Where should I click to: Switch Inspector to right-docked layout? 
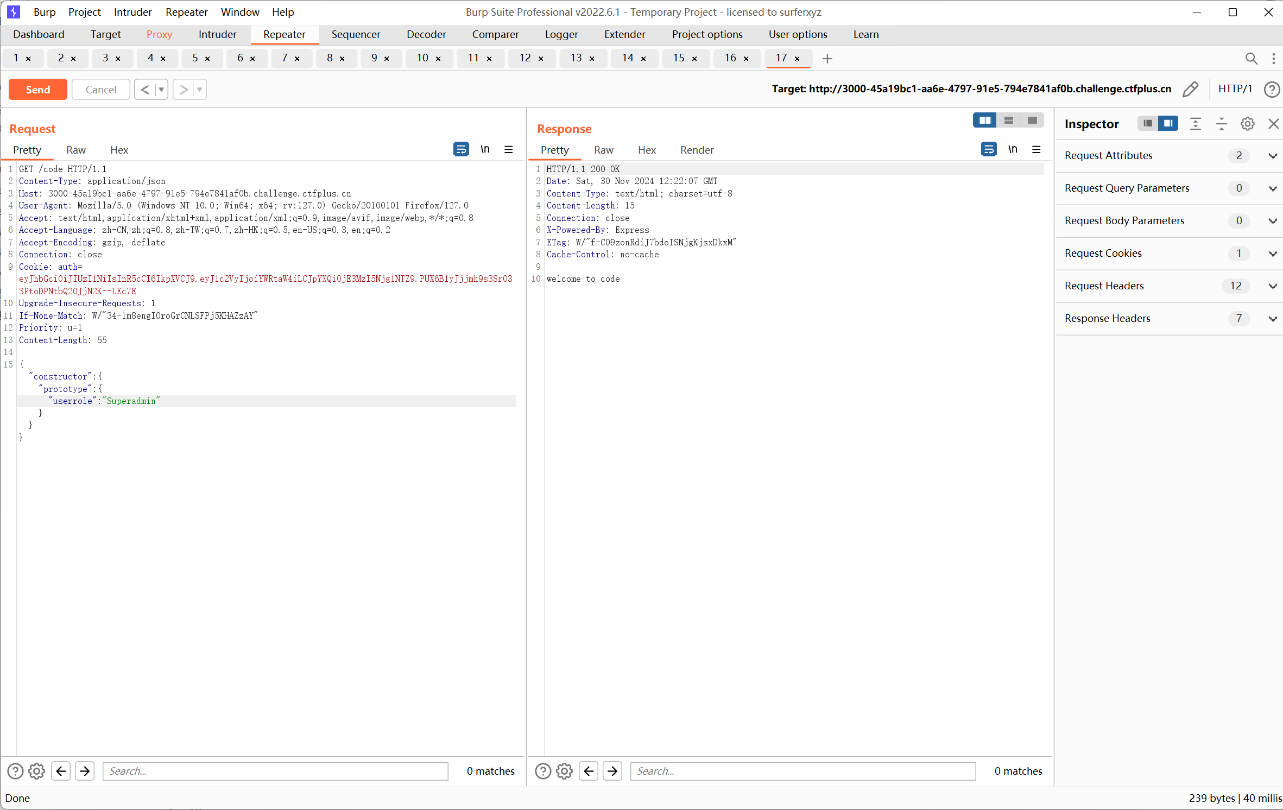point(1168,124)
